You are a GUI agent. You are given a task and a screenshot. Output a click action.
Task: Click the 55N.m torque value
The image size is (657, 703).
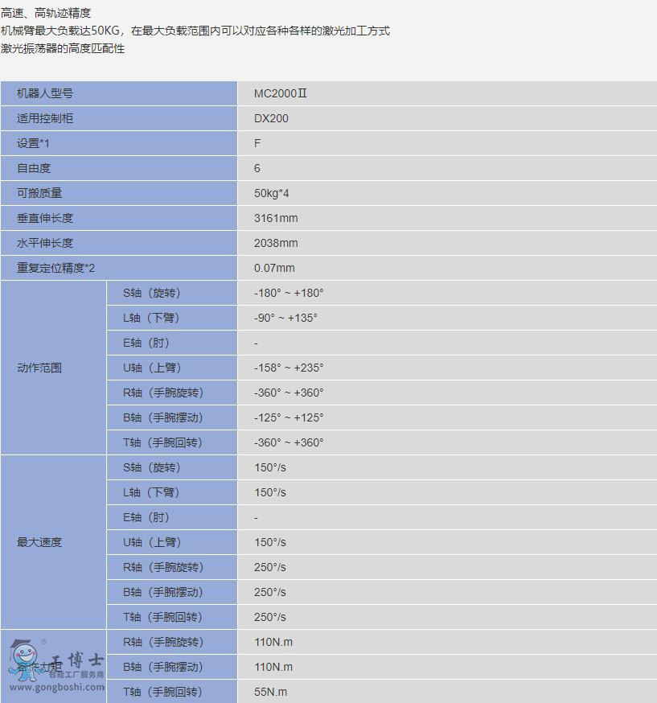tap(271, 692)
